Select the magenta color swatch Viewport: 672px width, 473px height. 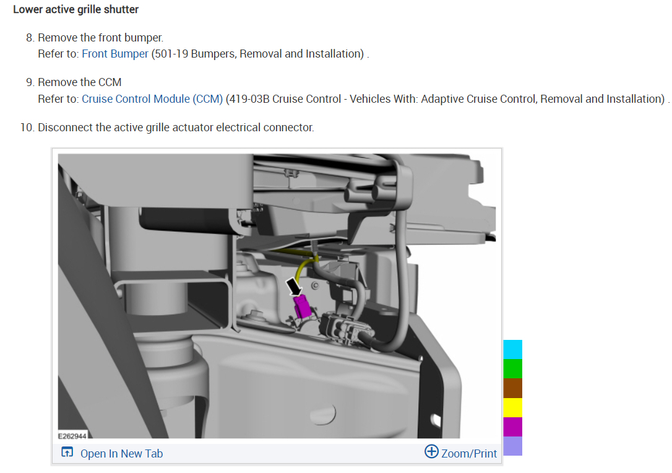(x=512, y=427)
